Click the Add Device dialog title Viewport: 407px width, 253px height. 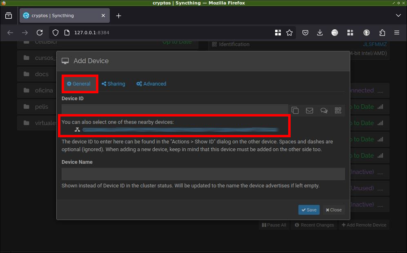point(91,61)
